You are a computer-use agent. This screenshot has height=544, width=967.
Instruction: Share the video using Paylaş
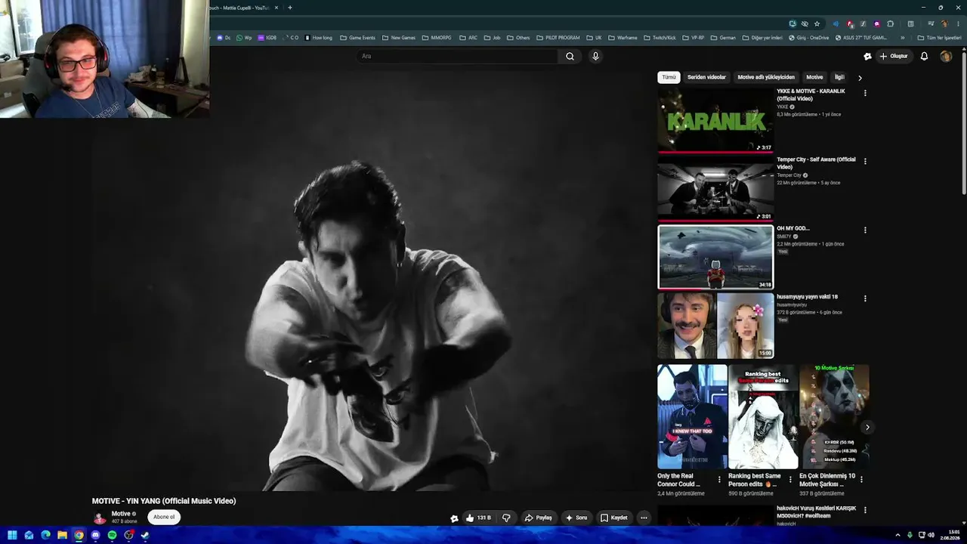coord(539,518)
